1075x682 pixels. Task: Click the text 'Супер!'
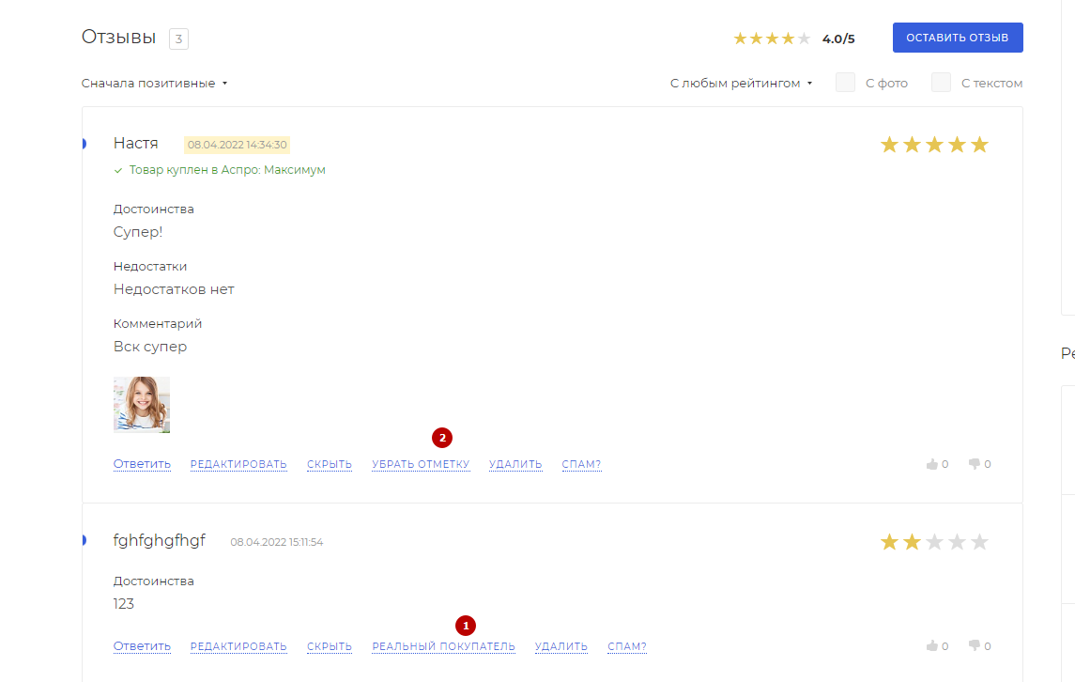tap(138, 233)
